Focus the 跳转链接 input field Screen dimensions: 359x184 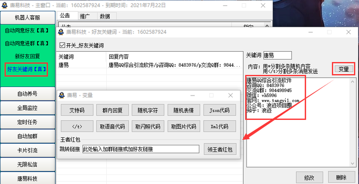click(141, 149)
